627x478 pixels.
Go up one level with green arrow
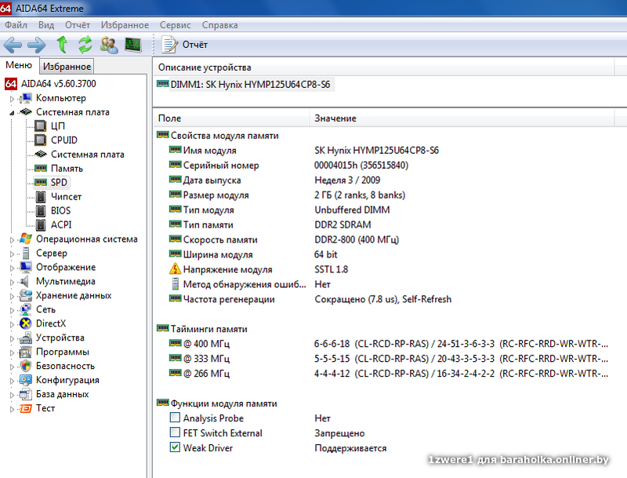point(62,45)
